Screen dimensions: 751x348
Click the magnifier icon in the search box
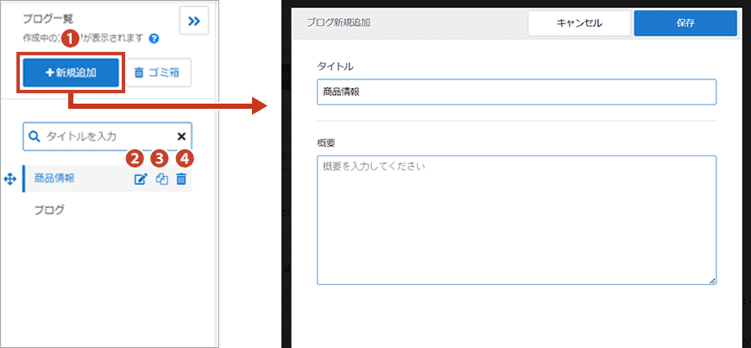point(35,136)
